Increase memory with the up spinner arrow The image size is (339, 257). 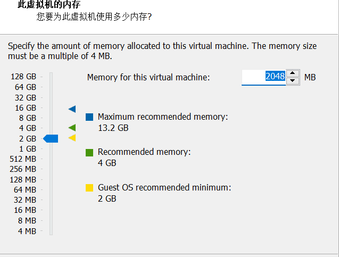[293, 73]
